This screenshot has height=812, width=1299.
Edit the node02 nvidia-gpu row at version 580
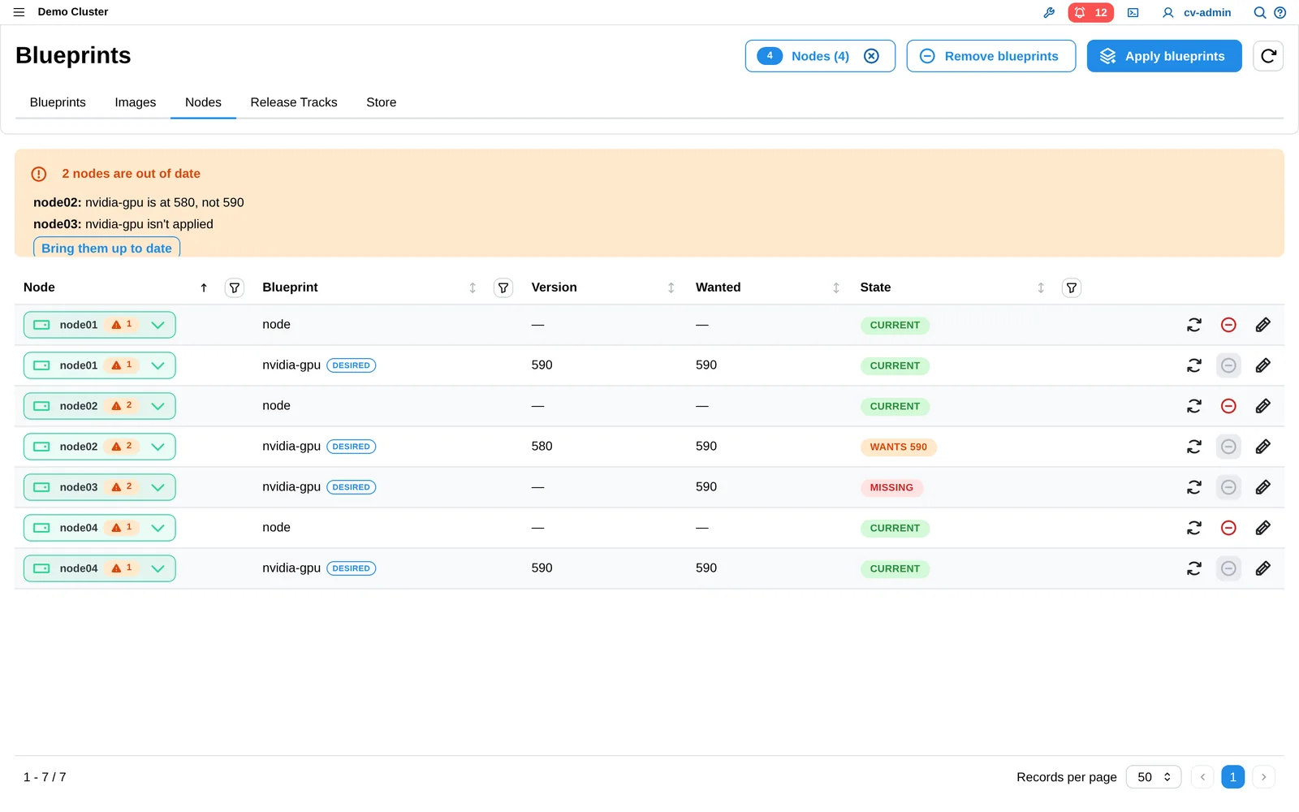pos(1263,447)
